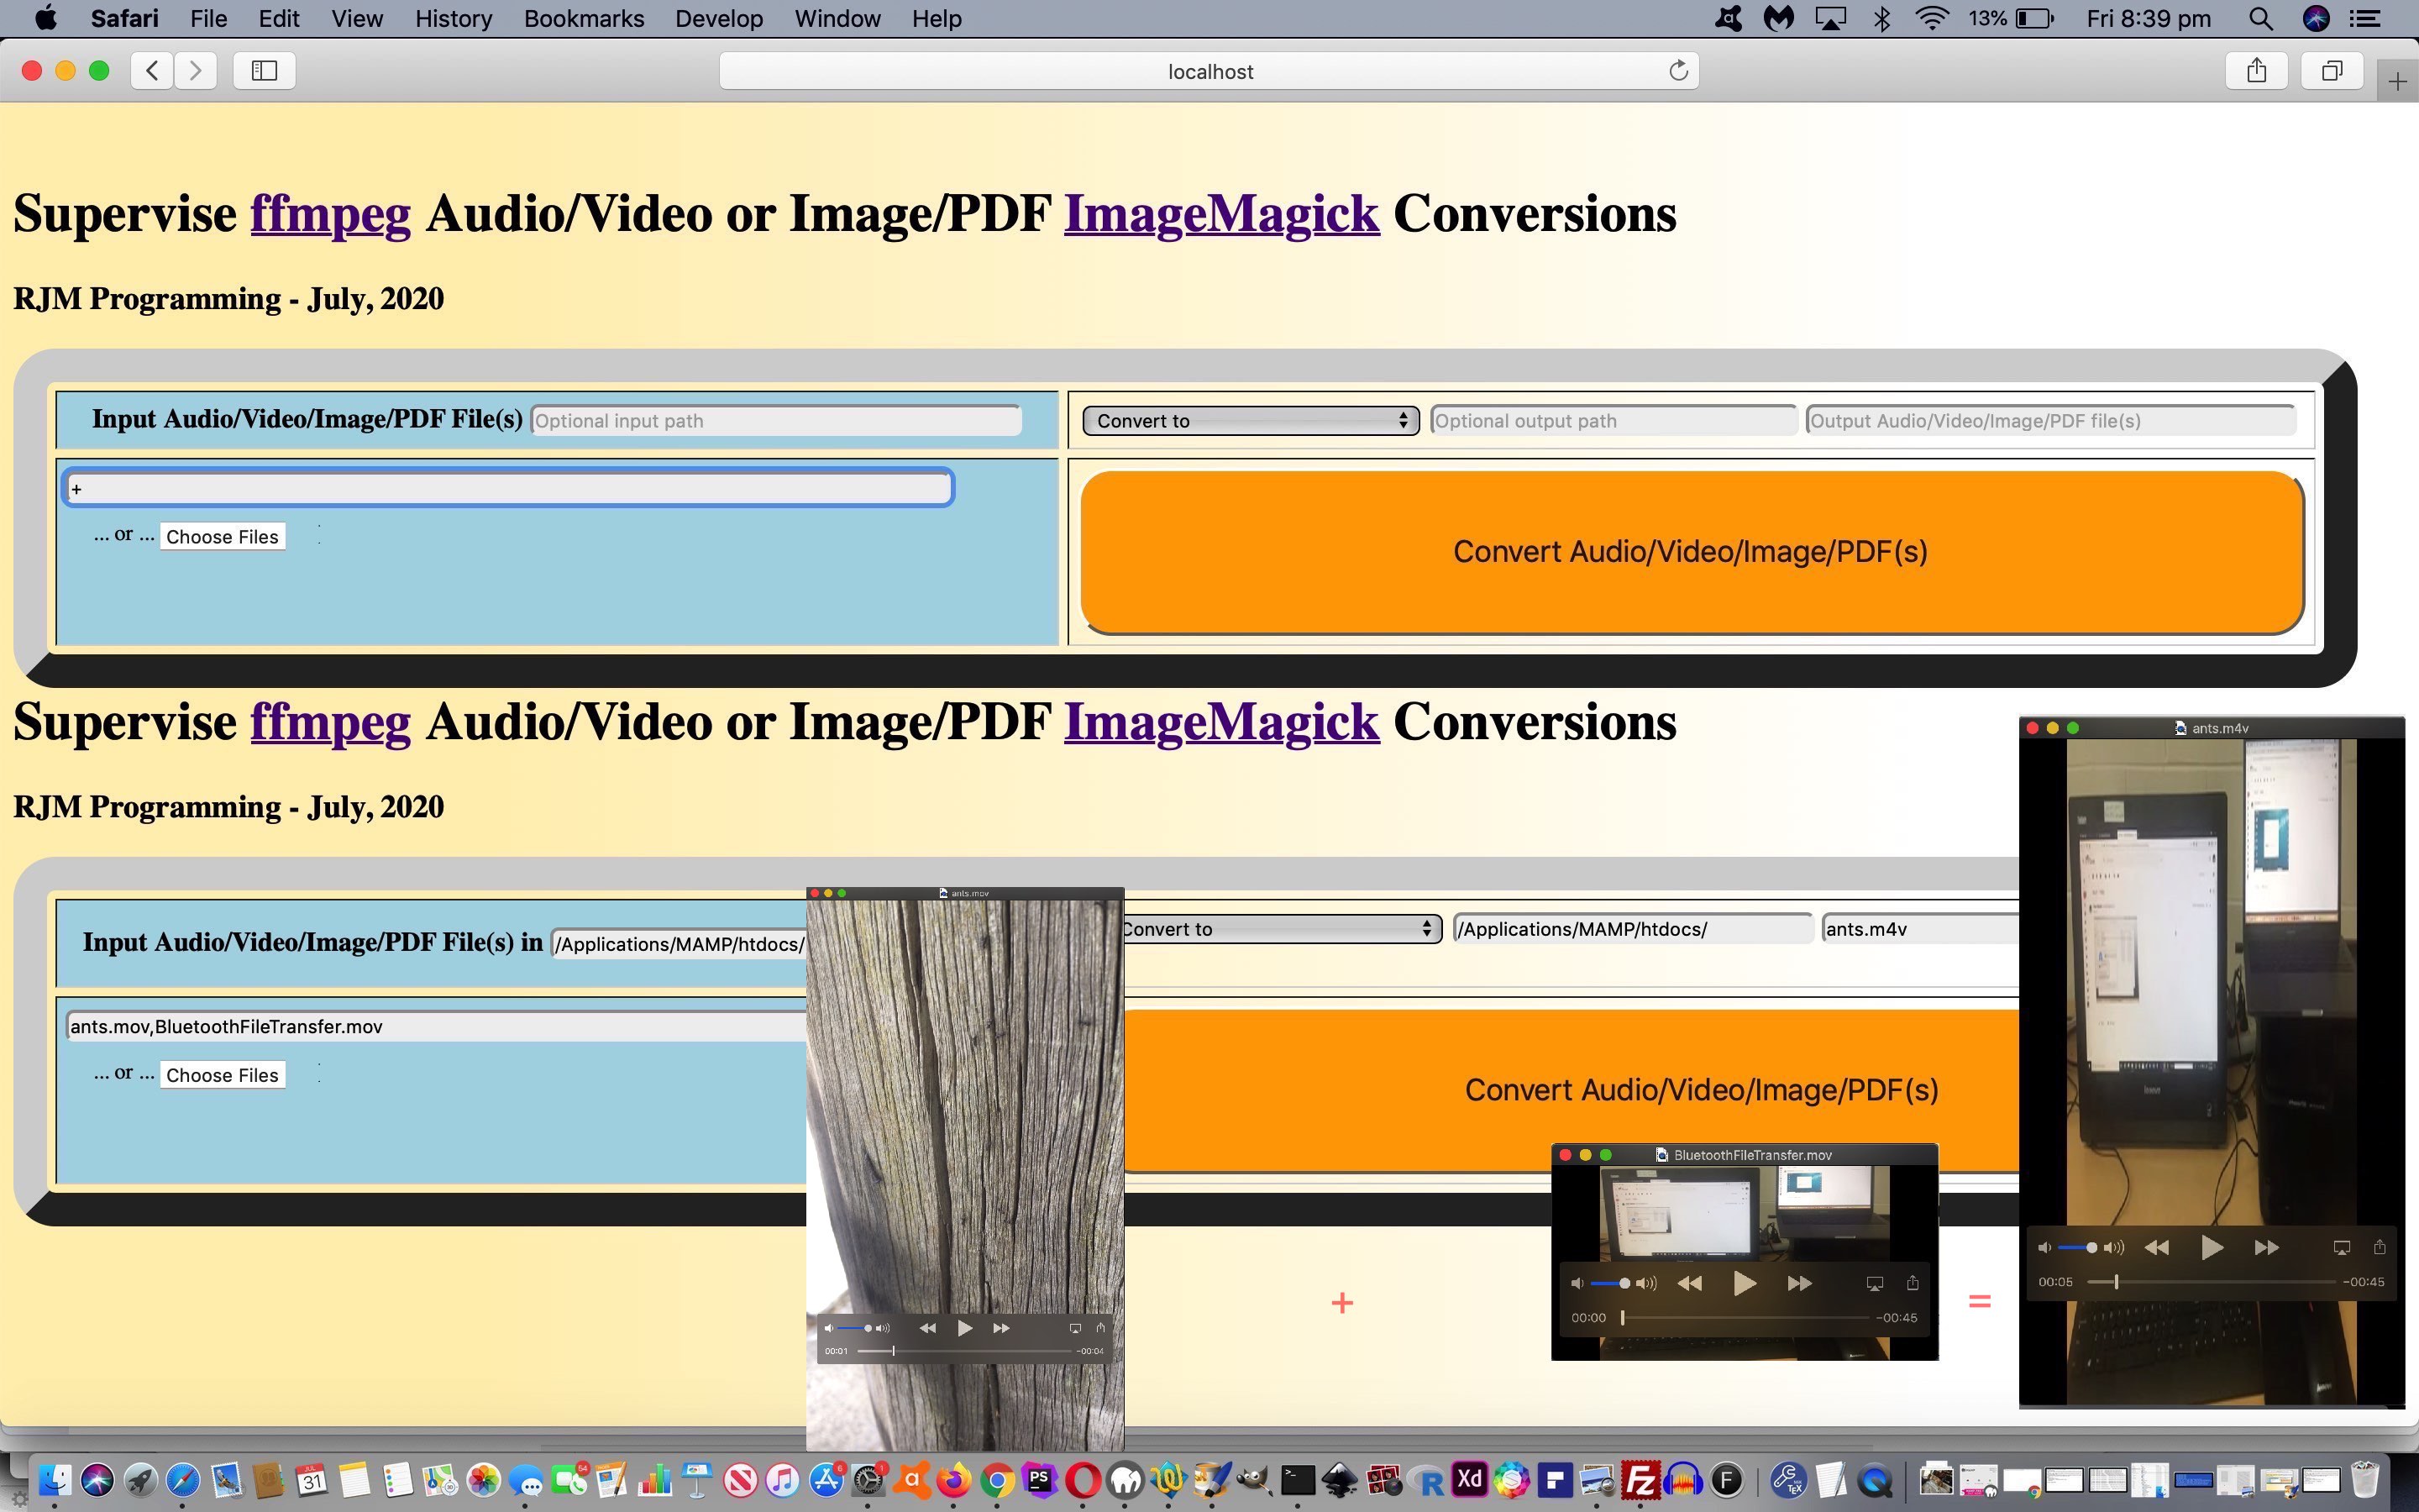Rewind the BluetoothFileTransfer.mov video
Viewport: 2419px width, 1512px height.
coord(1689,1283)
